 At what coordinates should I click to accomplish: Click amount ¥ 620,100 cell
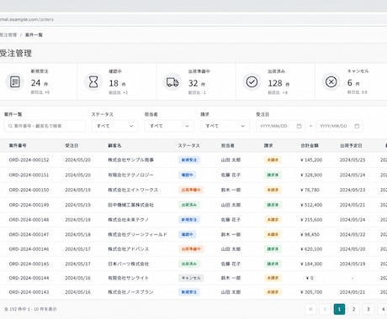coord(311,249)
